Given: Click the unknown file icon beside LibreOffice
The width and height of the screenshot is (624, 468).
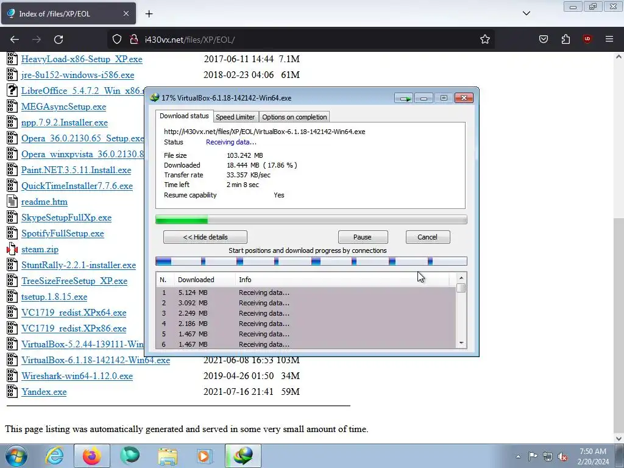Looking at the screenshot, I should tap(12, 91).
